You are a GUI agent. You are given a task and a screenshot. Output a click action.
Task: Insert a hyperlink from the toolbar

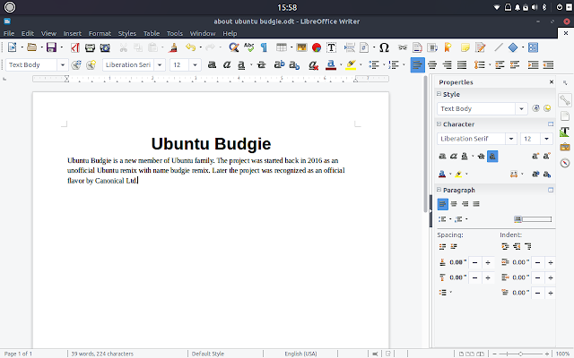pyautogui.click(x=403, y=47)
